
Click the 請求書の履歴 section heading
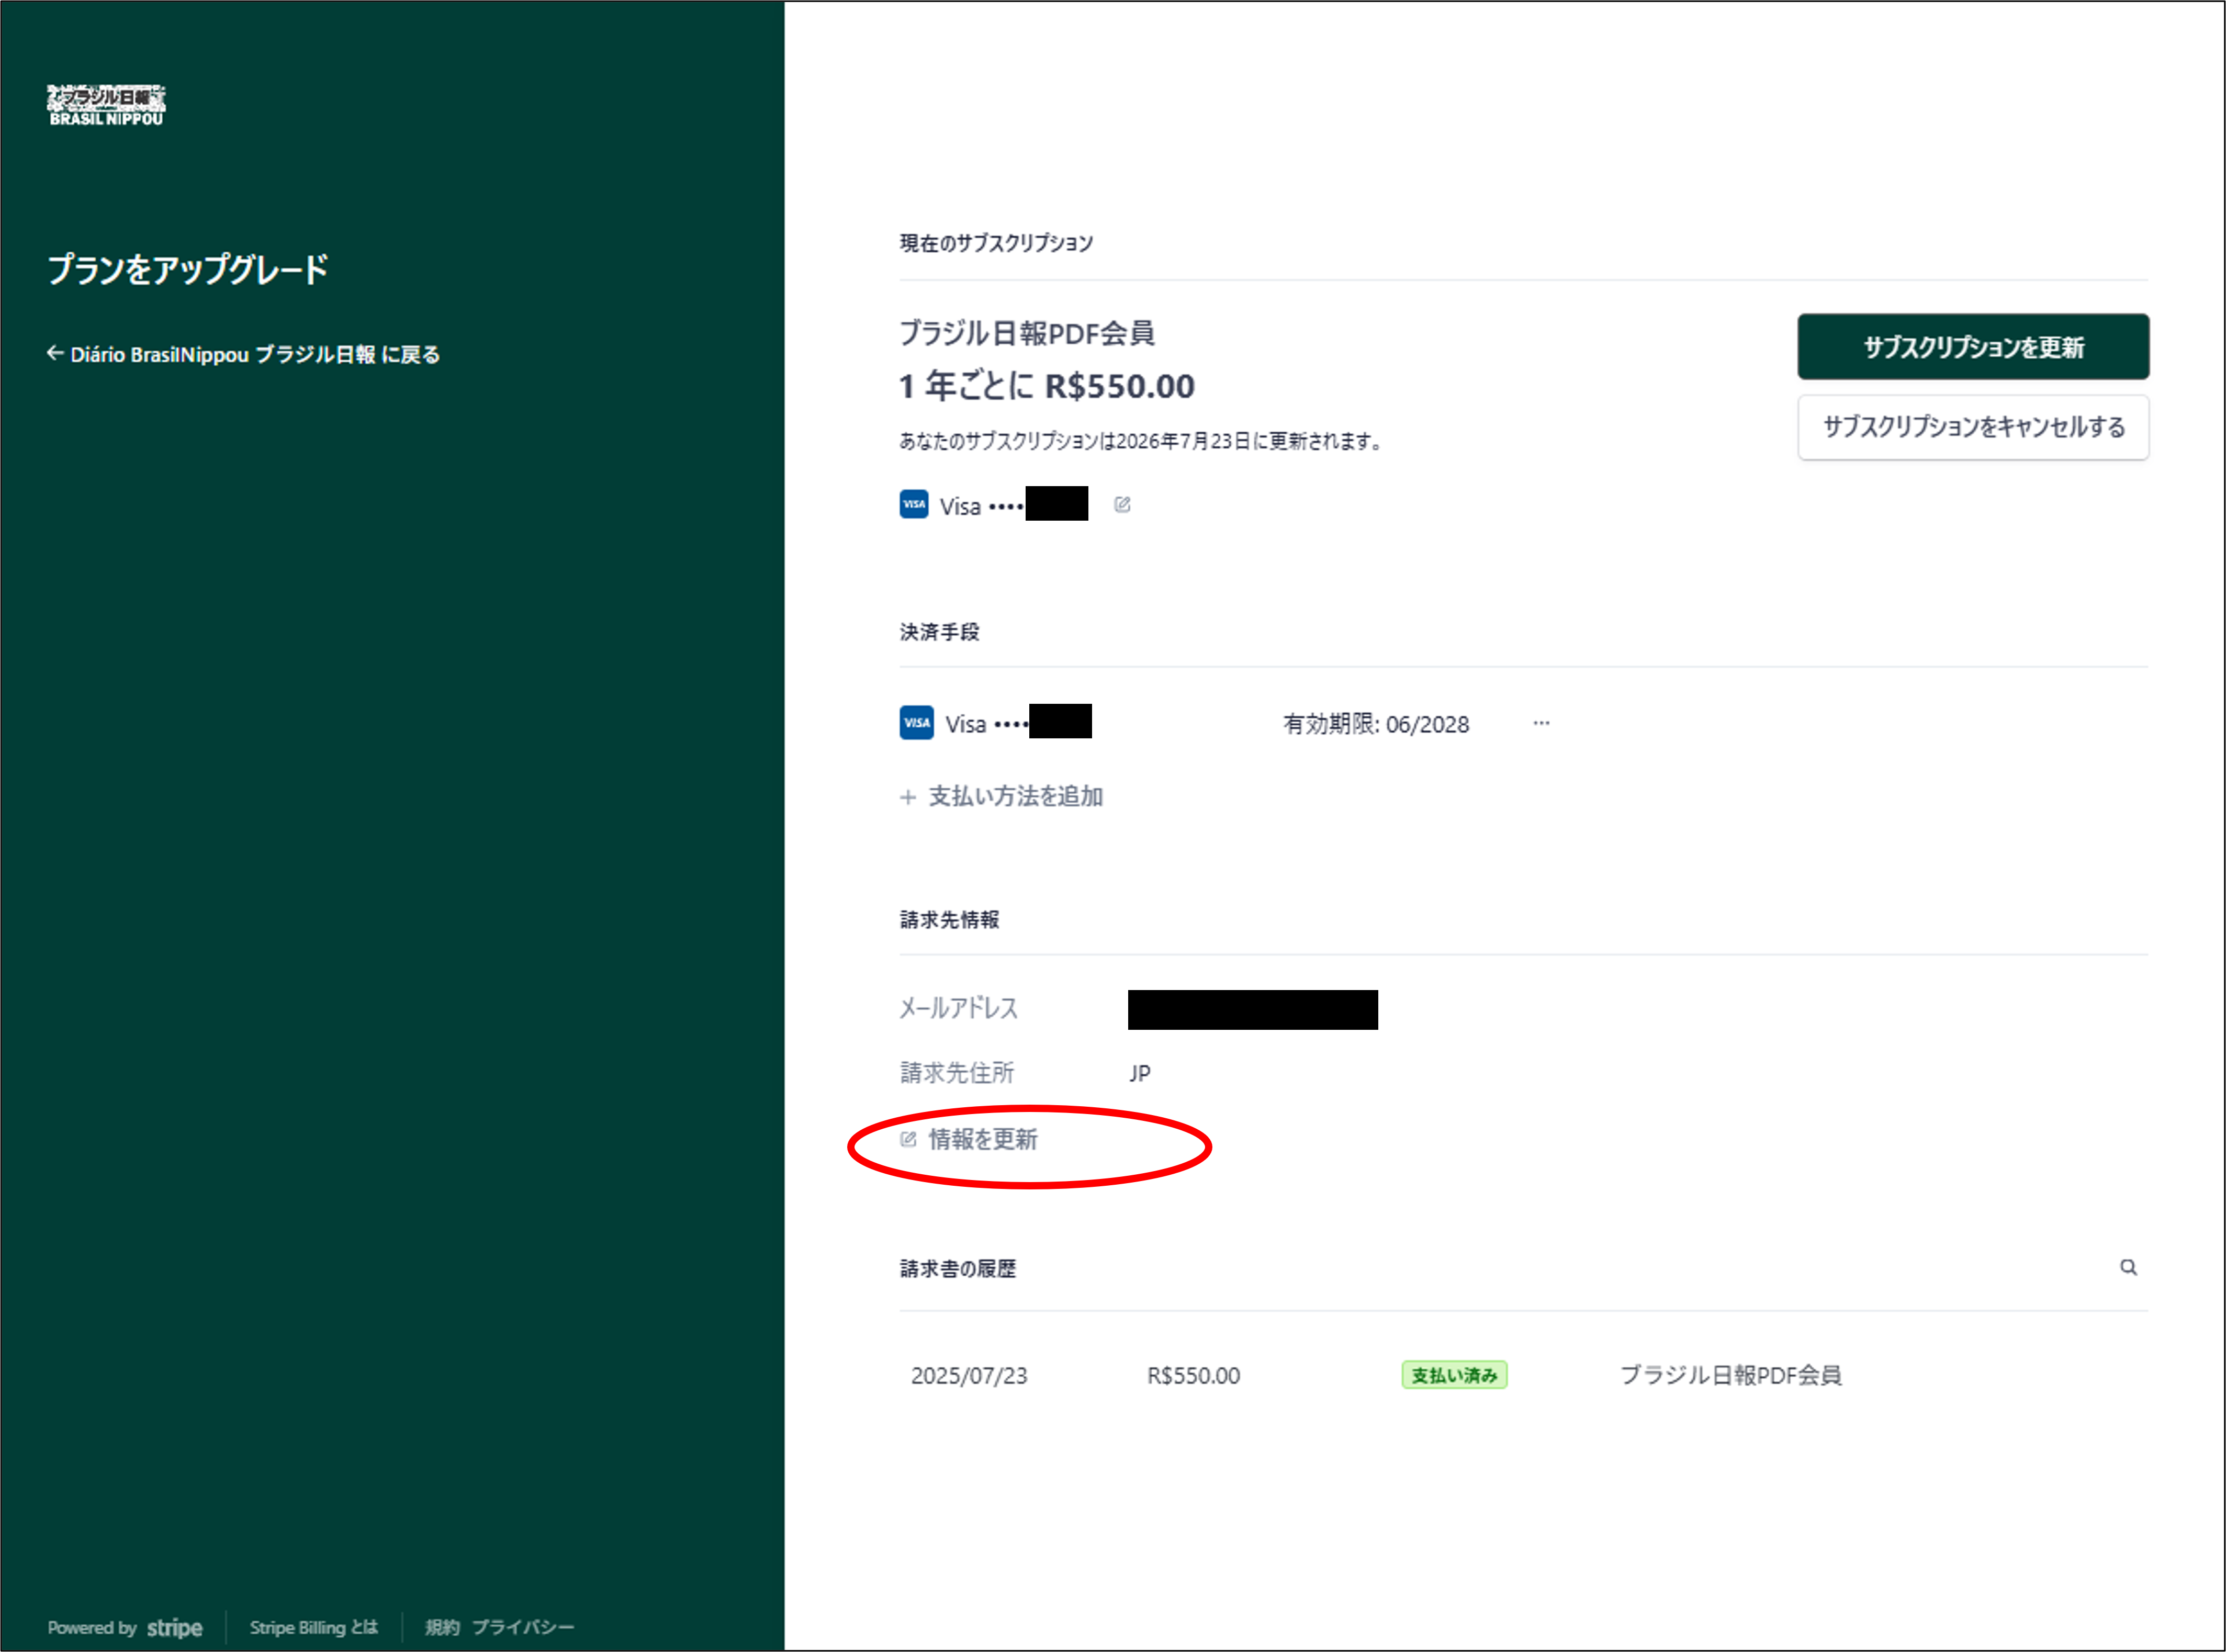click(957, 1268)
